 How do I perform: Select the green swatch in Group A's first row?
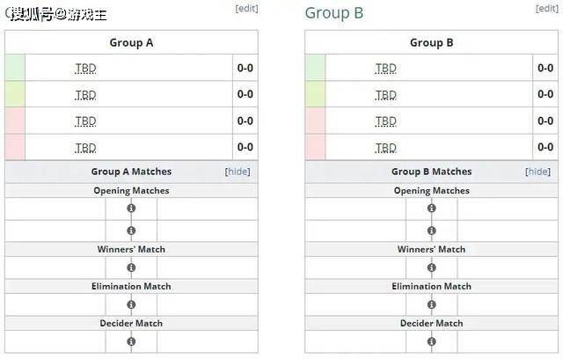click(x=15, y=68)
